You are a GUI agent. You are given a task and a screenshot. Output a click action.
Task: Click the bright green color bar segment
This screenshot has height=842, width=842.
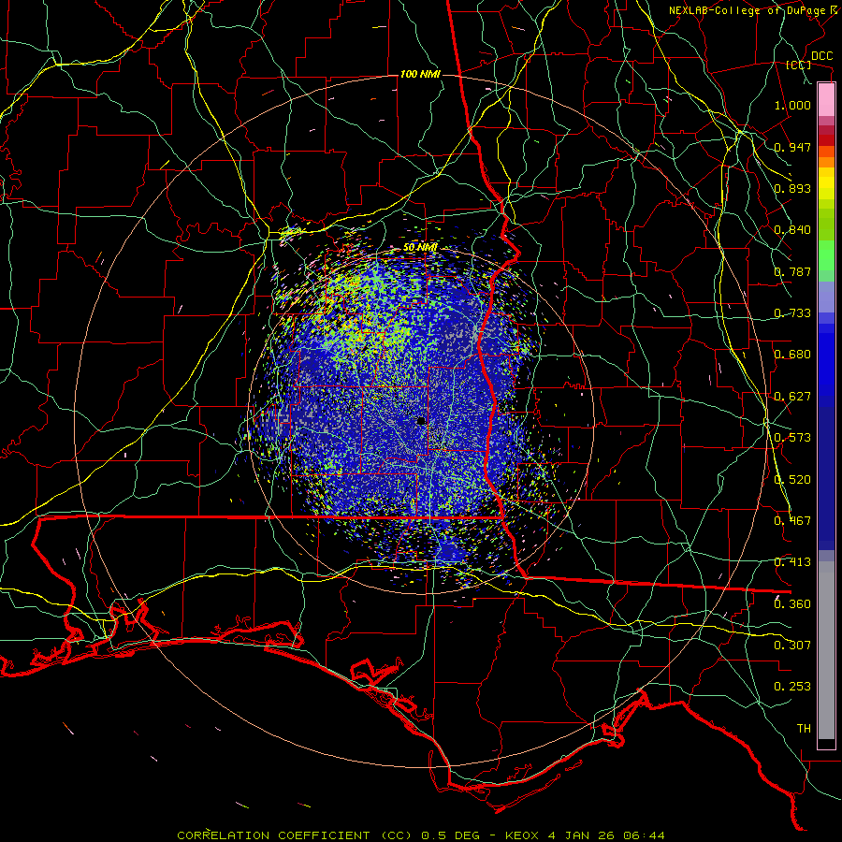click(826, 255)
